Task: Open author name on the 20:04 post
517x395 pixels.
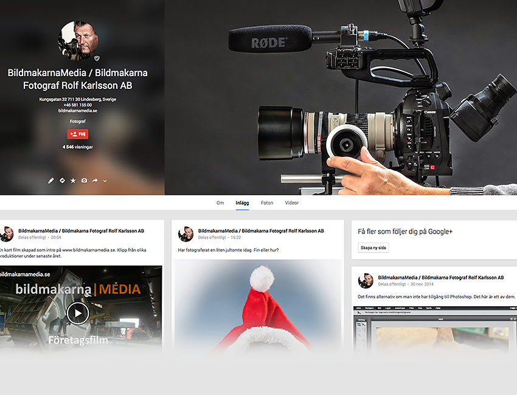Action: pos(81,231)
